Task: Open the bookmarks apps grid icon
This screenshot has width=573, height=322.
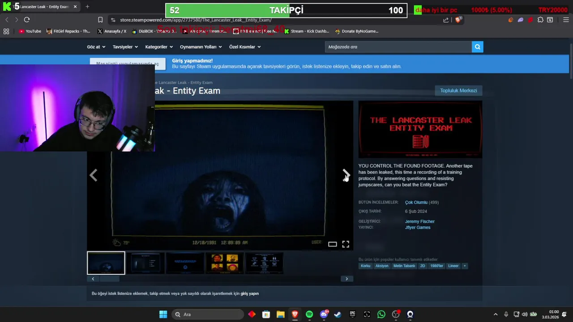Action: 6,31
